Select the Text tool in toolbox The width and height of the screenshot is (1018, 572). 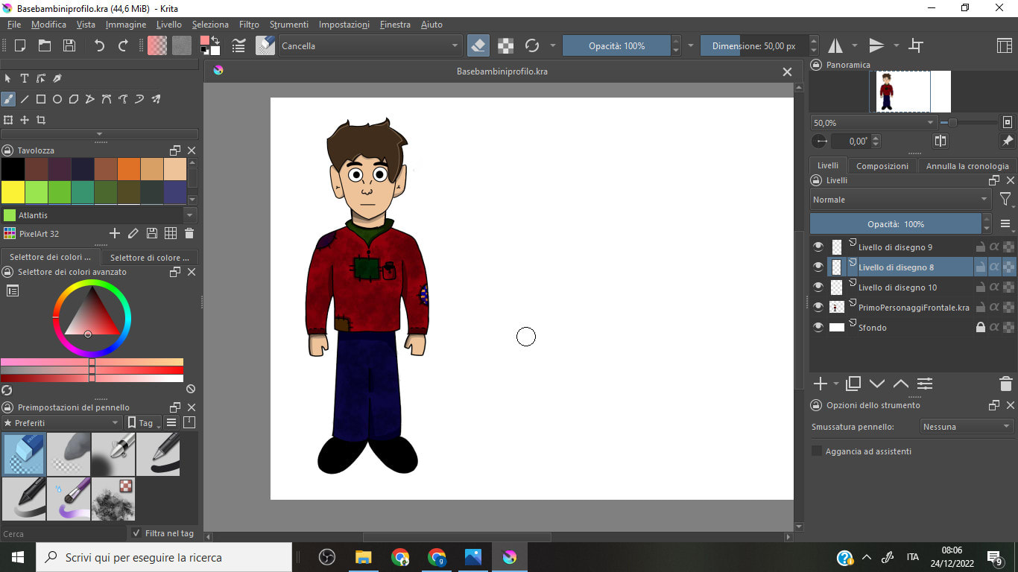pos(25,78)
